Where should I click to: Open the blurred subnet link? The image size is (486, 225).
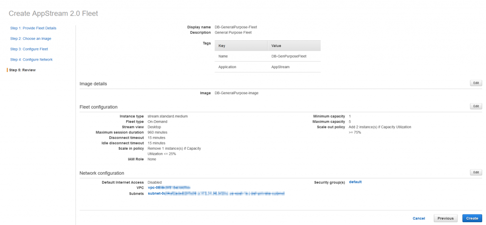[x=216, y=193]
